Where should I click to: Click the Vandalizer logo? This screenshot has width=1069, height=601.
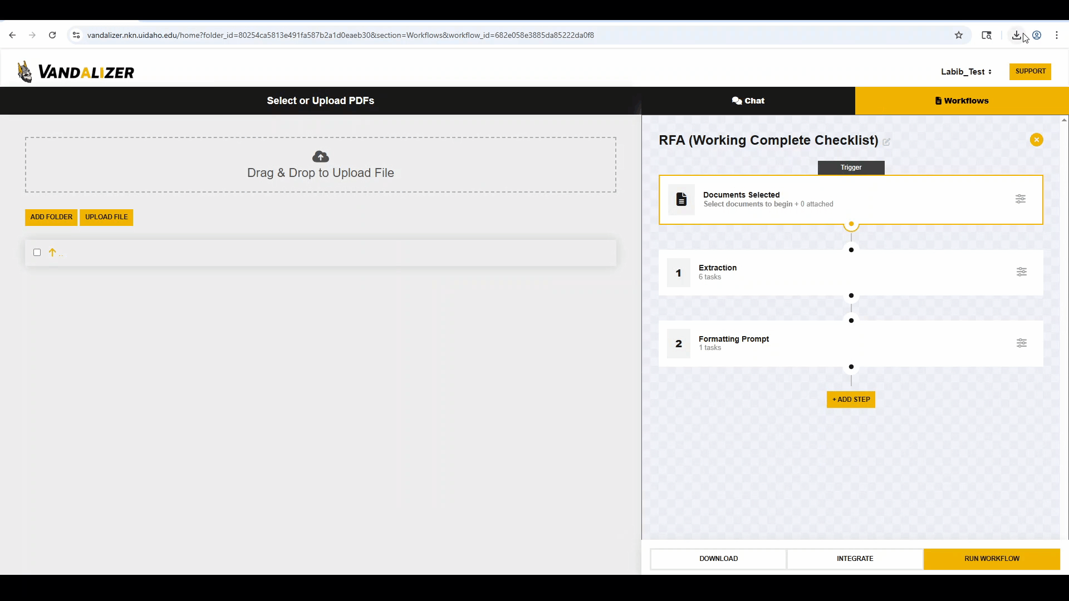click(76, 72)
